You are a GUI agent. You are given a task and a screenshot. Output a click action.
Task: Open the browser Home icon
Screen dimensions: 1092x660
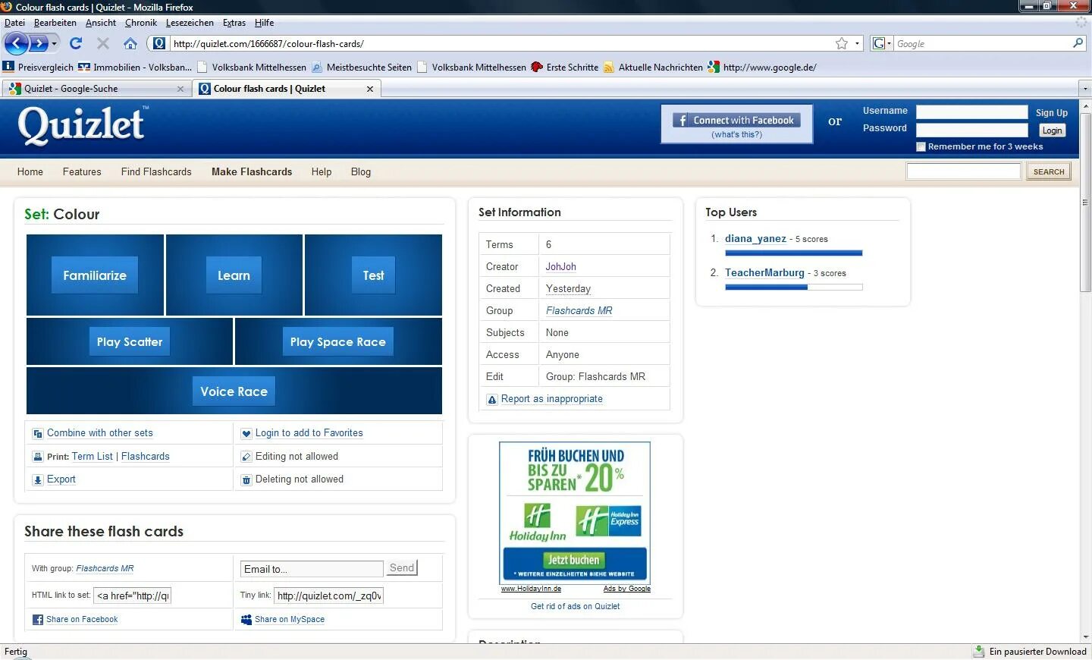pyautogui.click(x=130, y=43)
